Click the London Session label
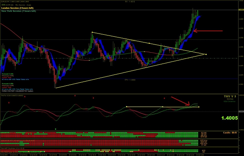244x156 pixels. (x=17, y=8)
